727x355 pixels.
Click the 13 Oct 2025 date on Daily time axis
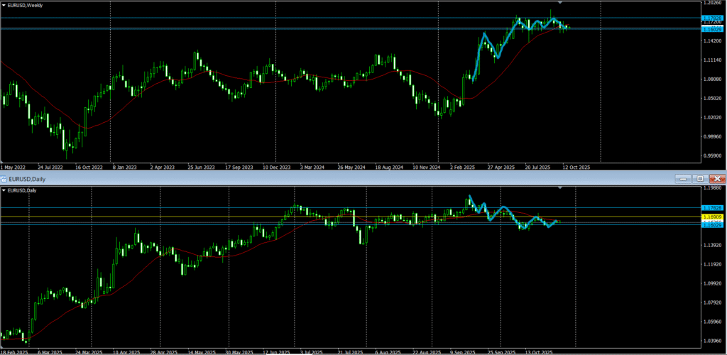coord(537,351)
